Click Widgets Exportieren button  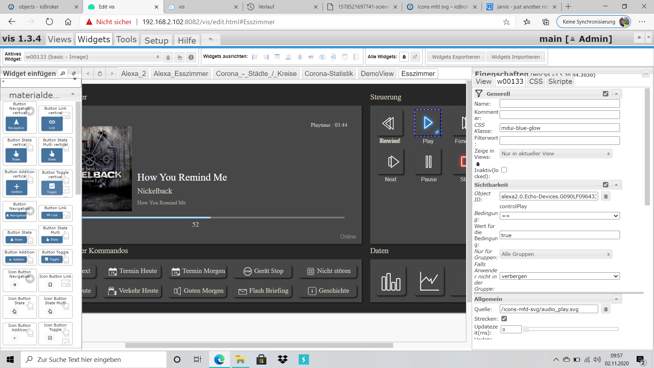(455, 57)
